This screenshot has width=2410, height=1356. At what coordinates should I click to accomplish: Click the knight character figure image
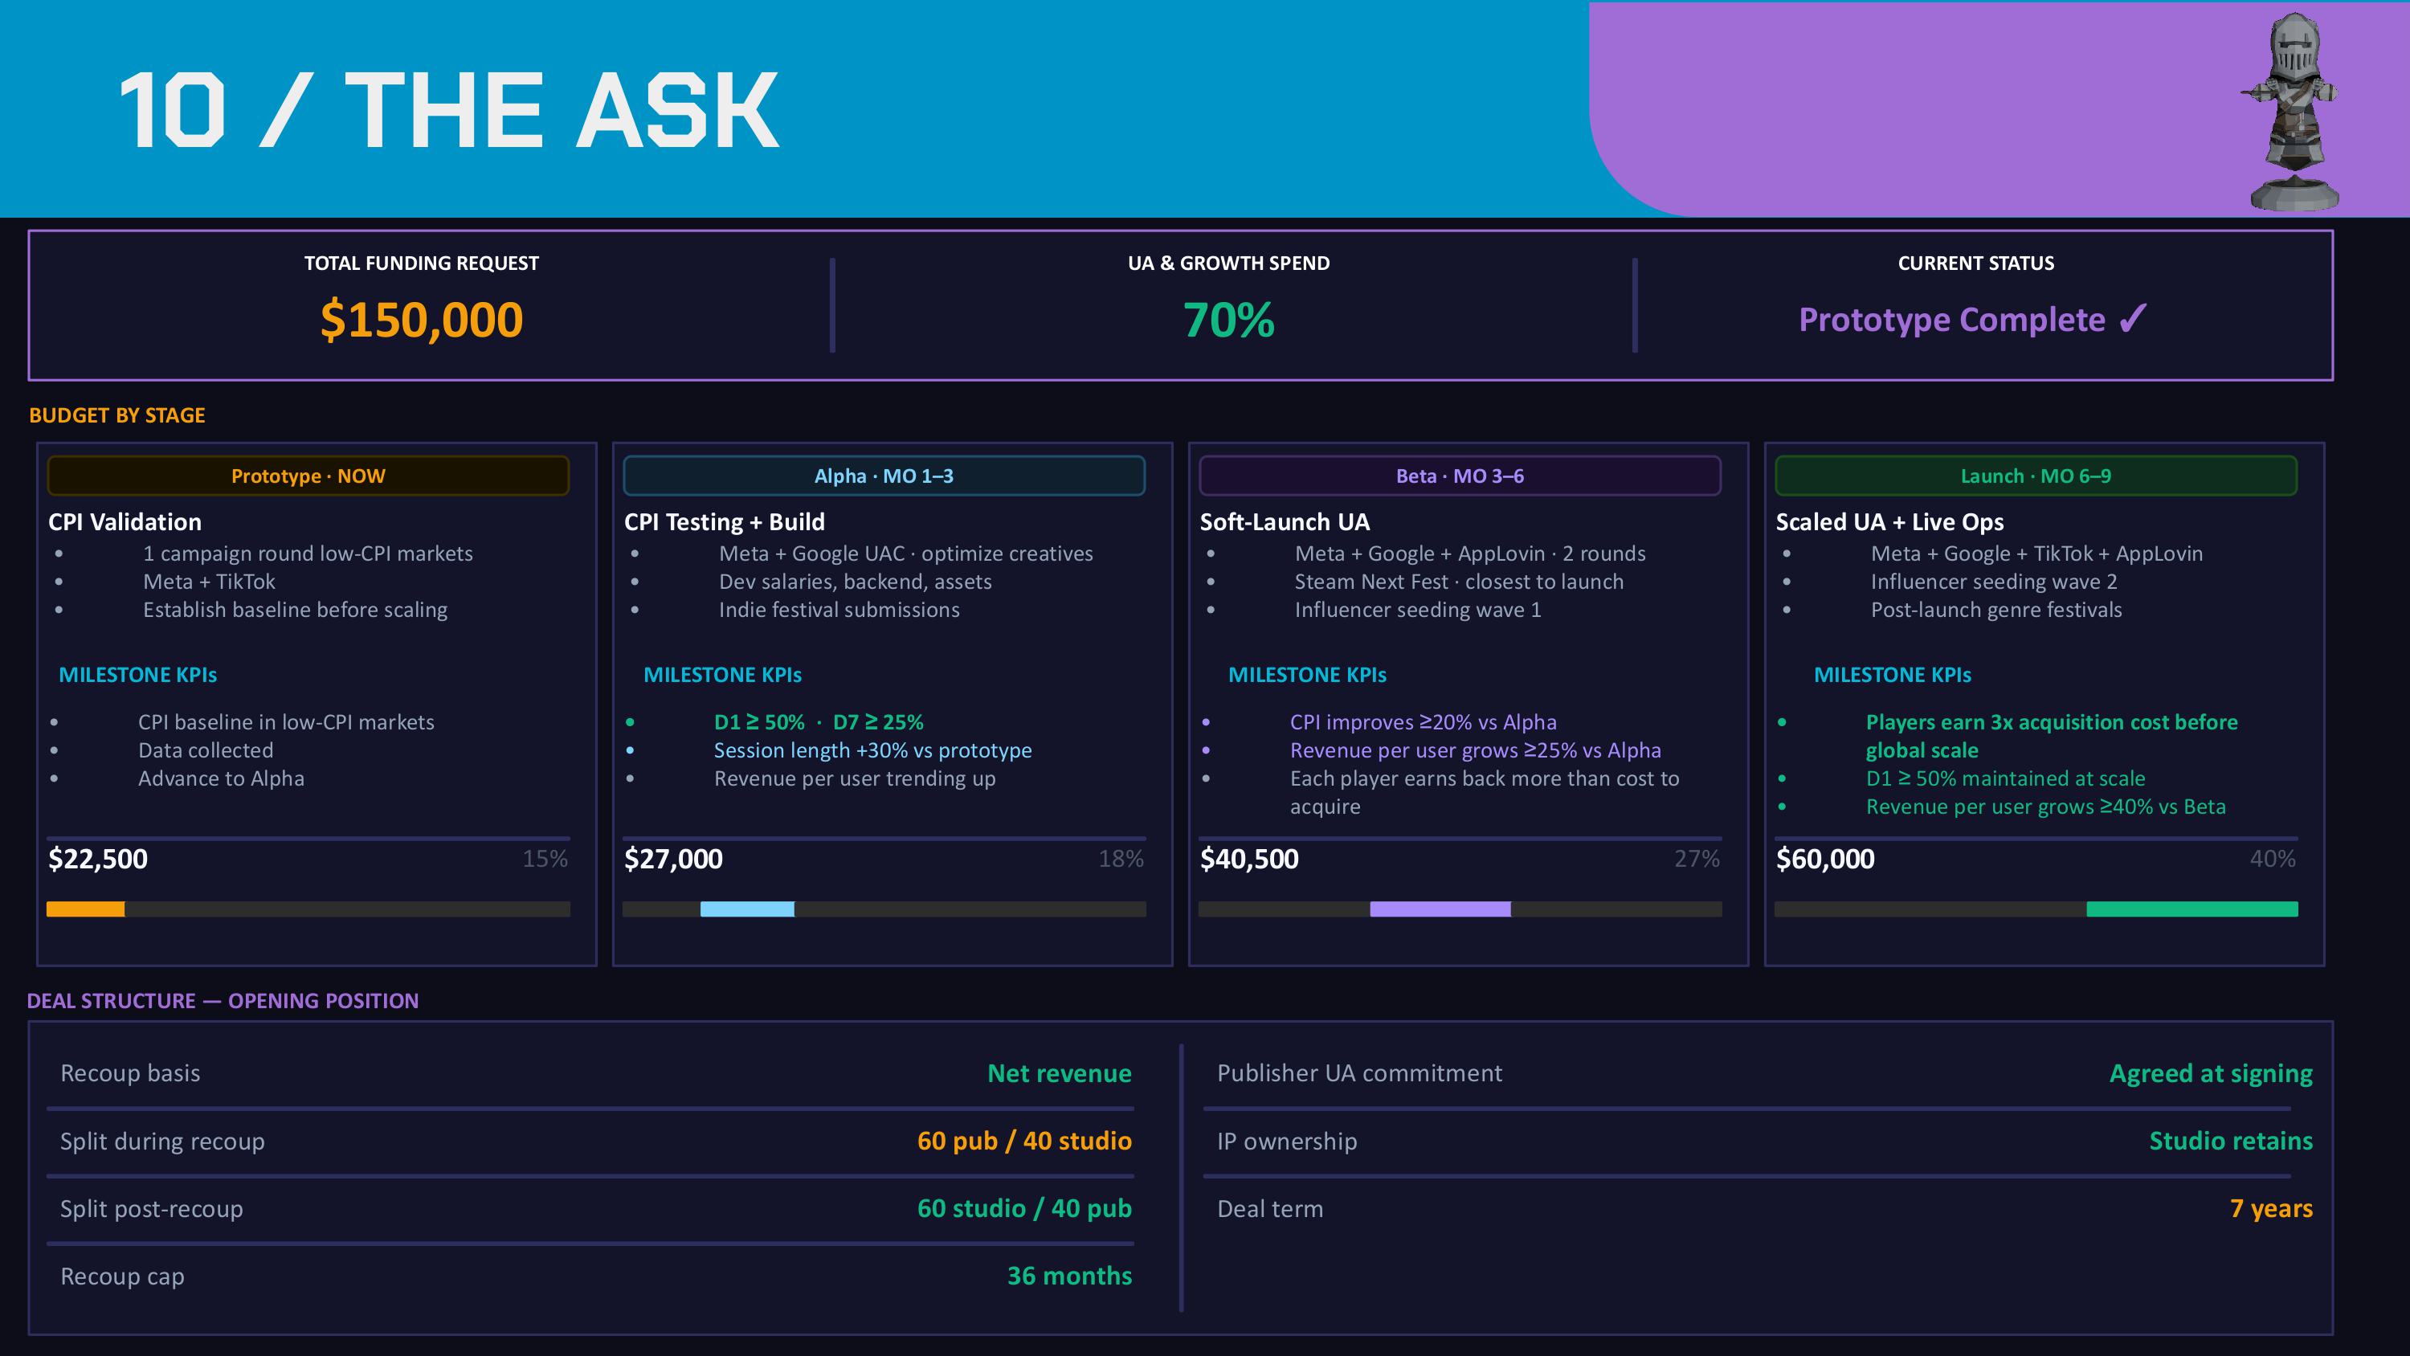(x=2291, y=110)
